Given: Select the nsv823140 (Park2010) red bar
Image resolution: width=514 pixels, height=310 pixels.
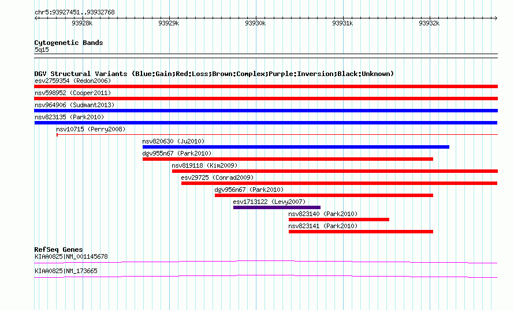Looking at the screenshot, I should 339,220.
